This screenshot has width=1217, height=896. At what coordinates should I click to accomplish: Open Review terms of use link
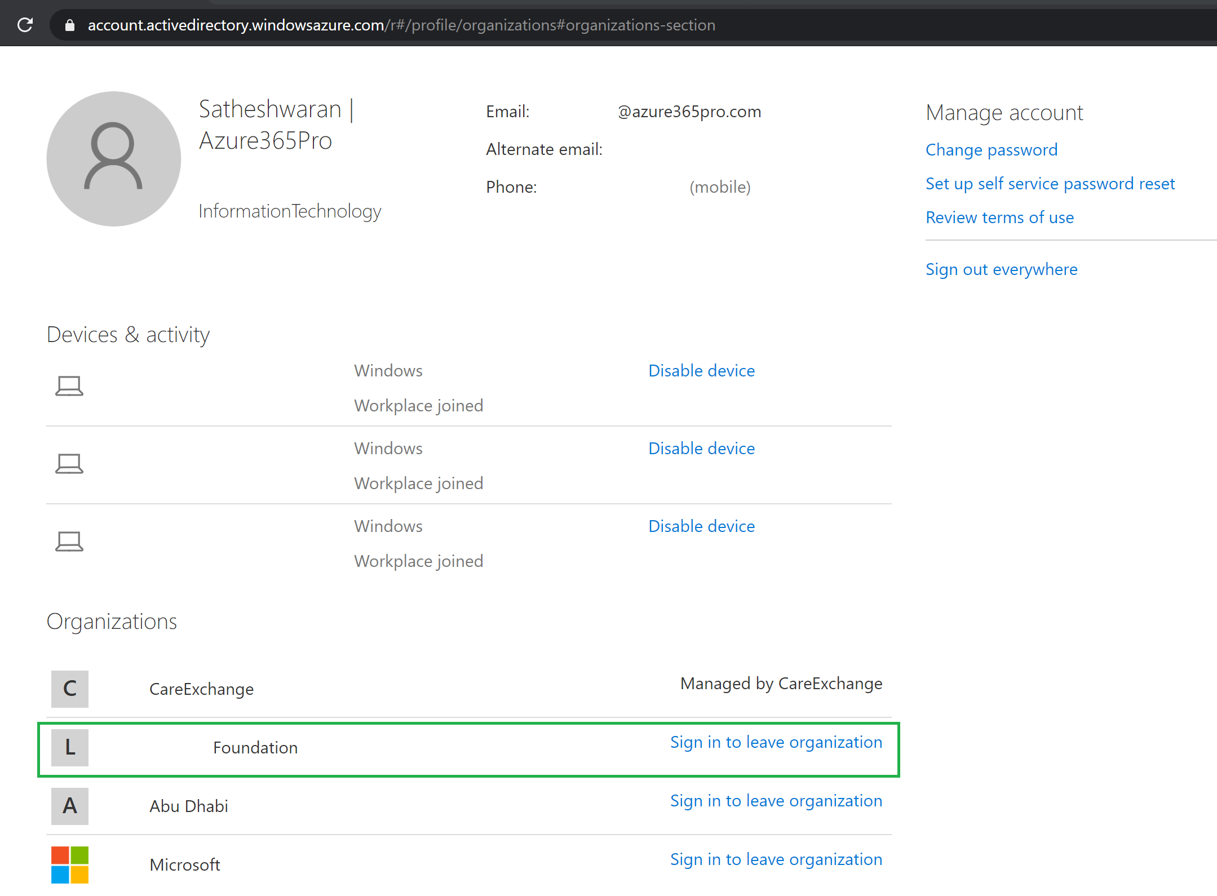point(999,218)
